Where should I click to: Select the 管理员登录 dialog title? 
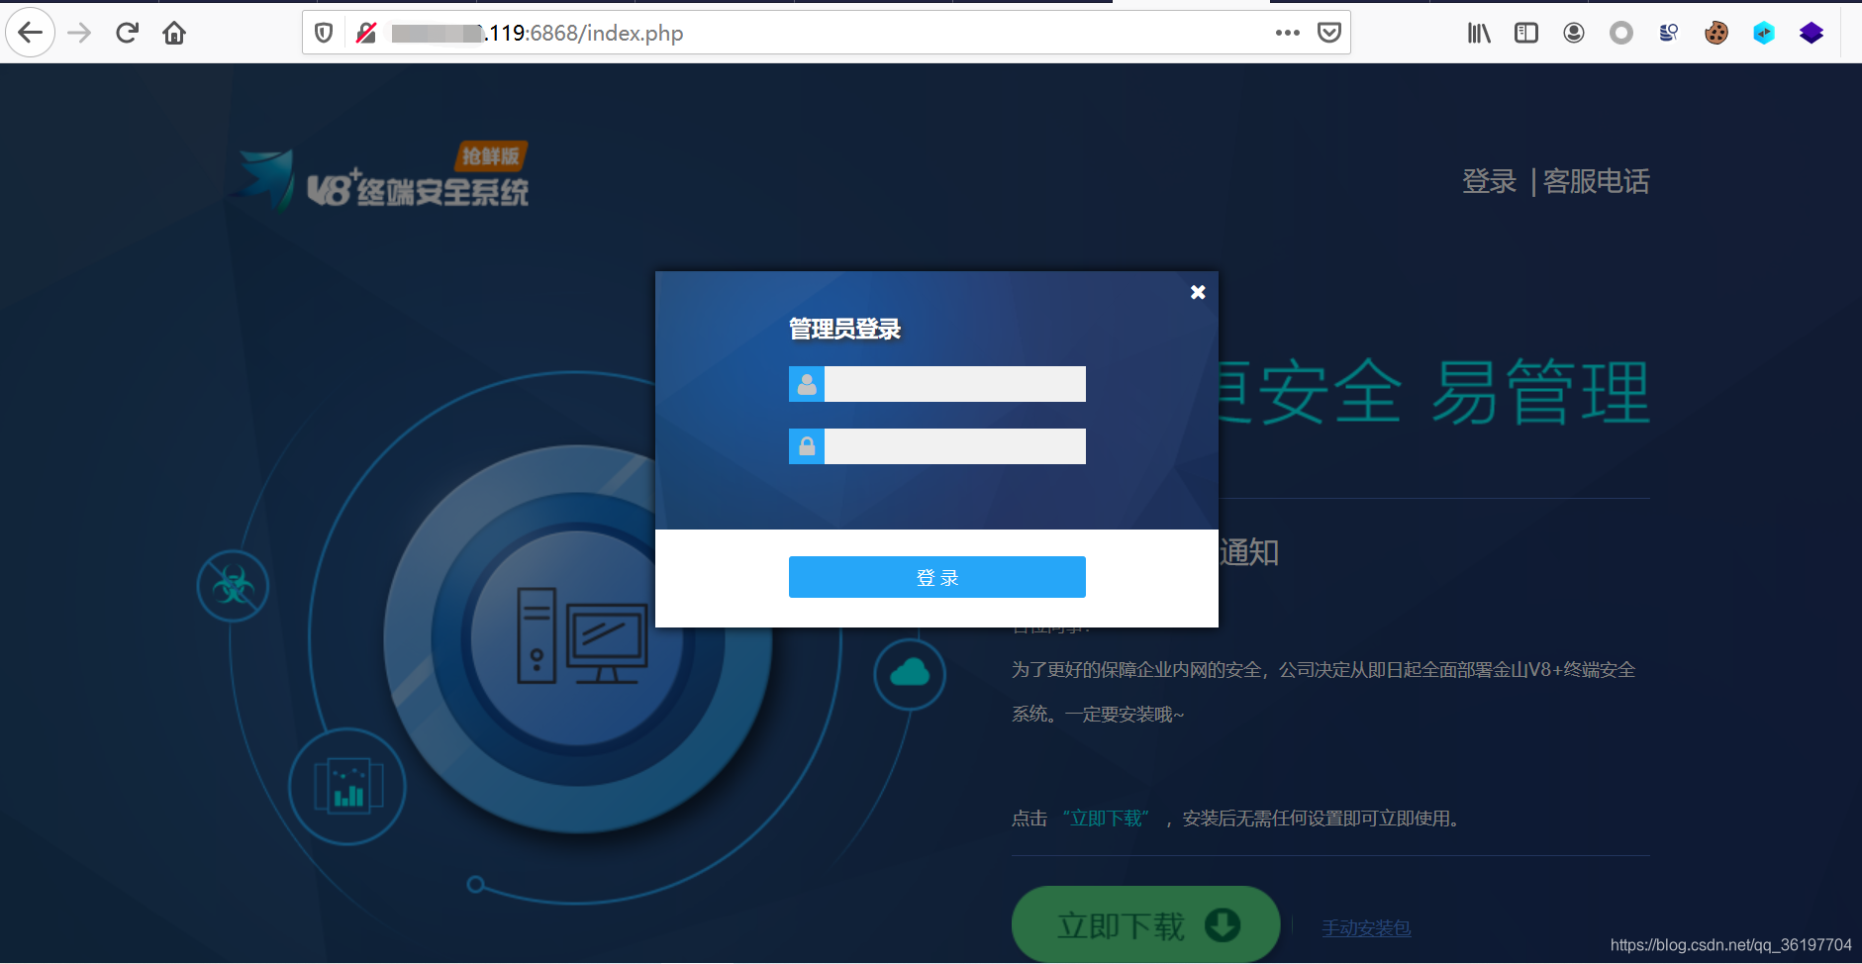[x=844, y=329]
